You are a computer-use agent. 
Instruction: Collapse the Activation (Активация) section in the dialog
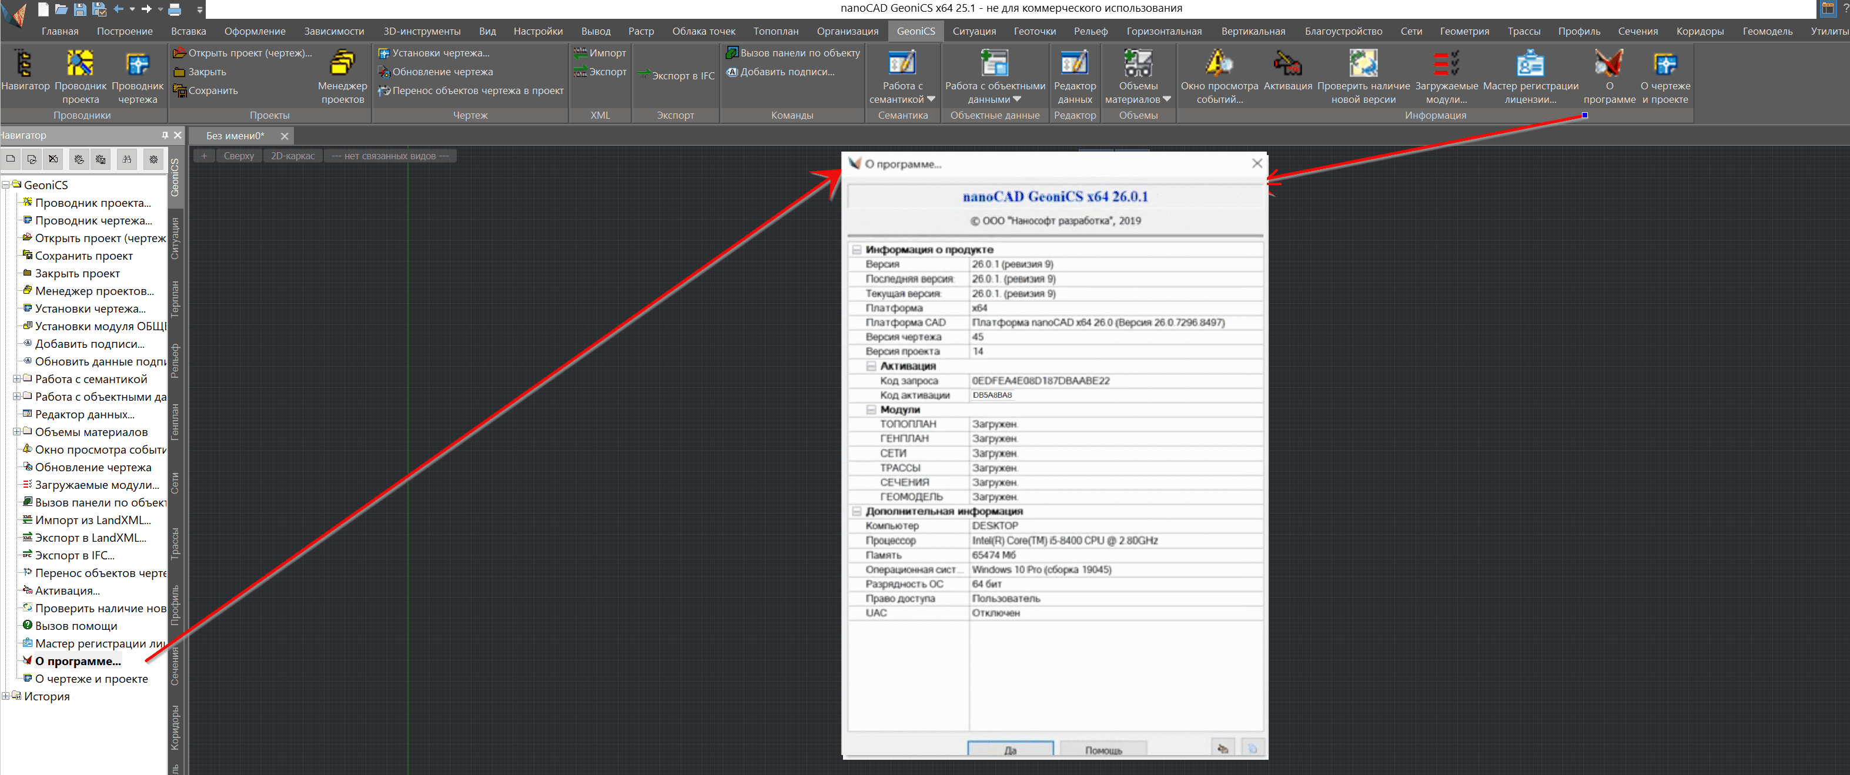pos(871,366)
